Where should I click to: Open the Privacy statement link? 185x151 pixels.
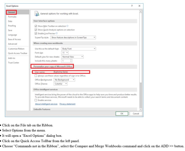[67, 104]
